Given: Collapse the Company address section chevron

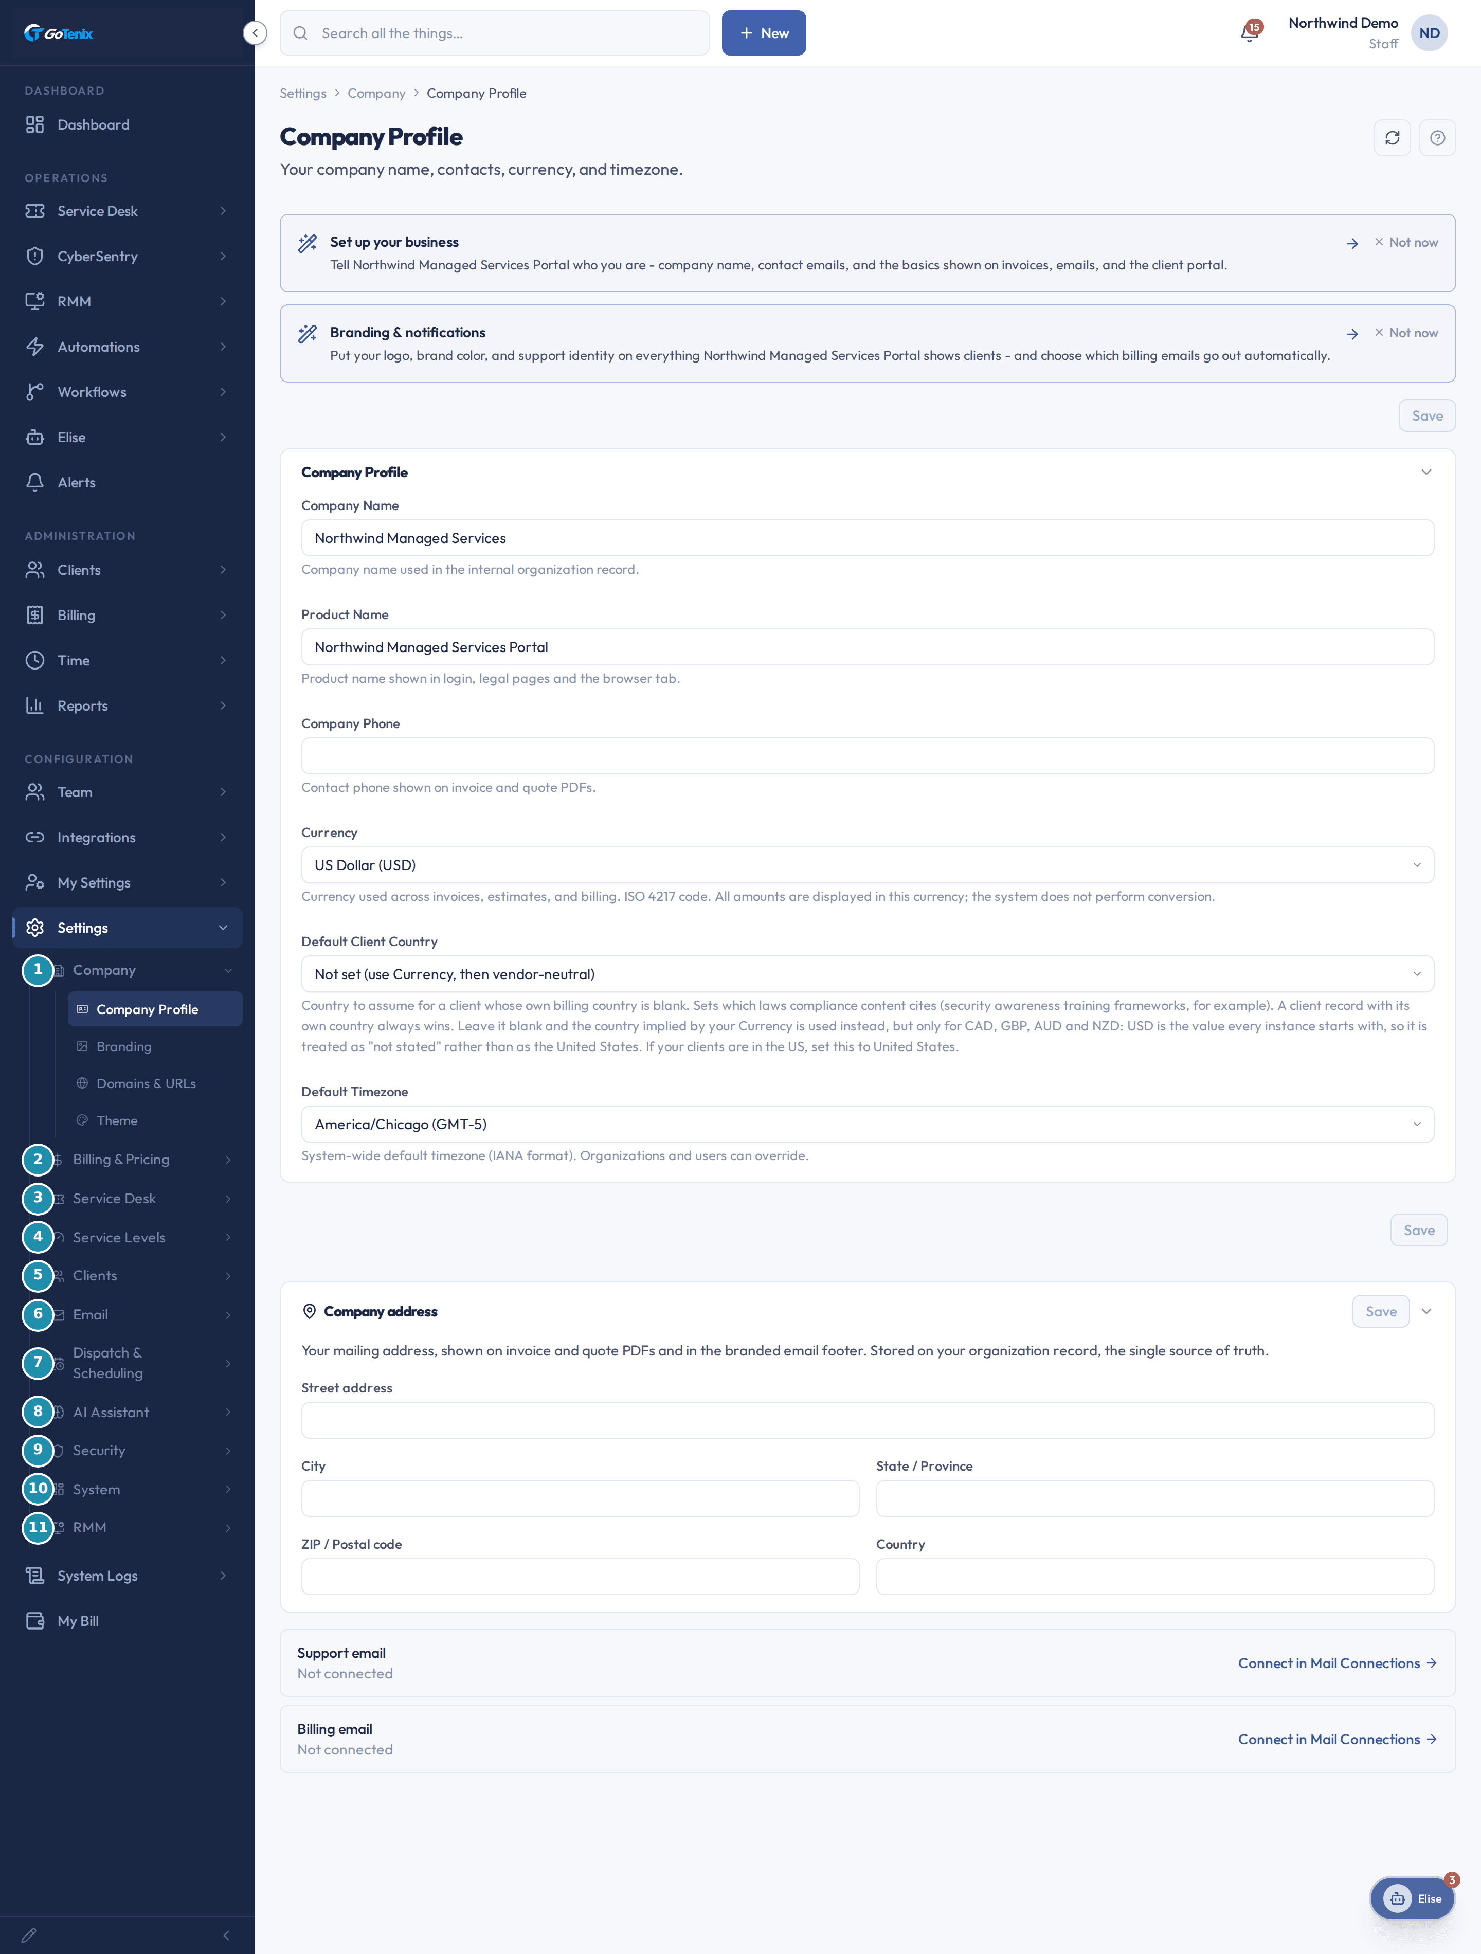Looking at the screenshot, I should [x=1425, y=1311].
